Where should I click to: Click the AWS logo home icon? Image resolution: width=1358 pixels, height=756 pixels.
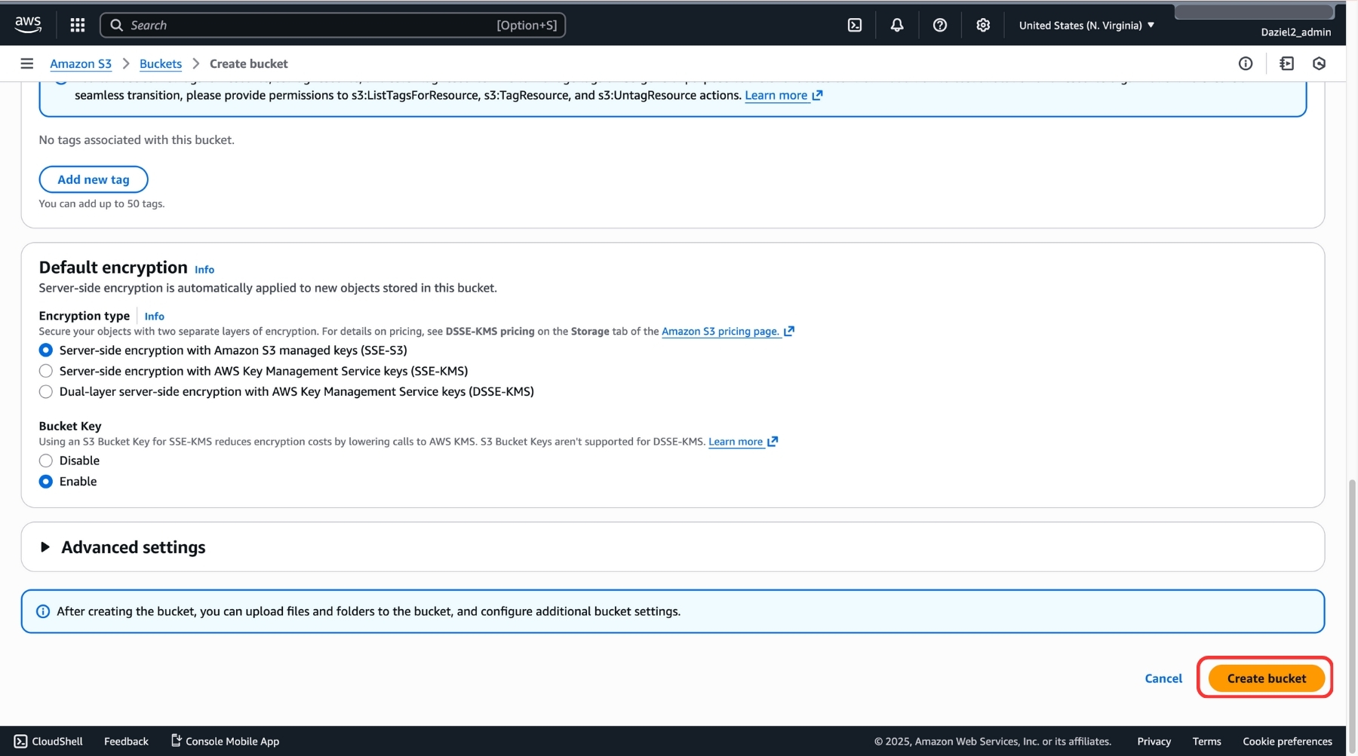28,24
